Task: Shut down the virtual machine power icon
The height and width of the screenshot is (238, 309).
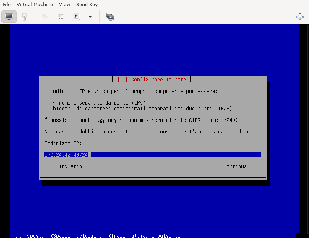Action: pos(76,17)
